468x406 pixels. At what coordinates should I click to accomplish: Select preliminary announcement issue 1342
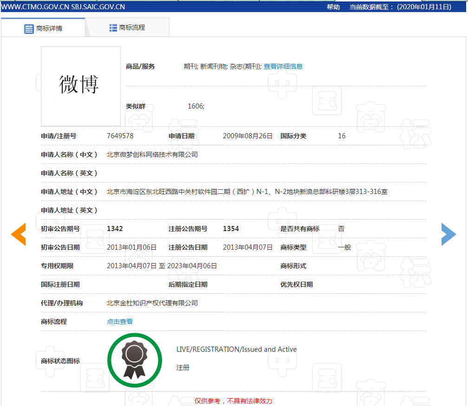point(115,229)
